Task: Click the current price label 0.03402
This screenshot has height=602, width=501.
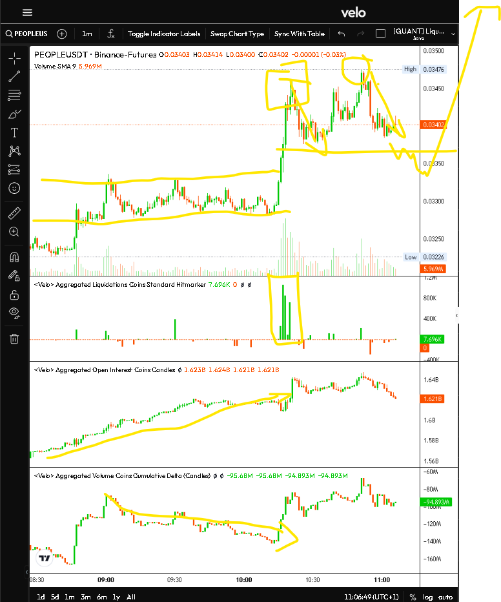Action: click(x=433, y=125)
